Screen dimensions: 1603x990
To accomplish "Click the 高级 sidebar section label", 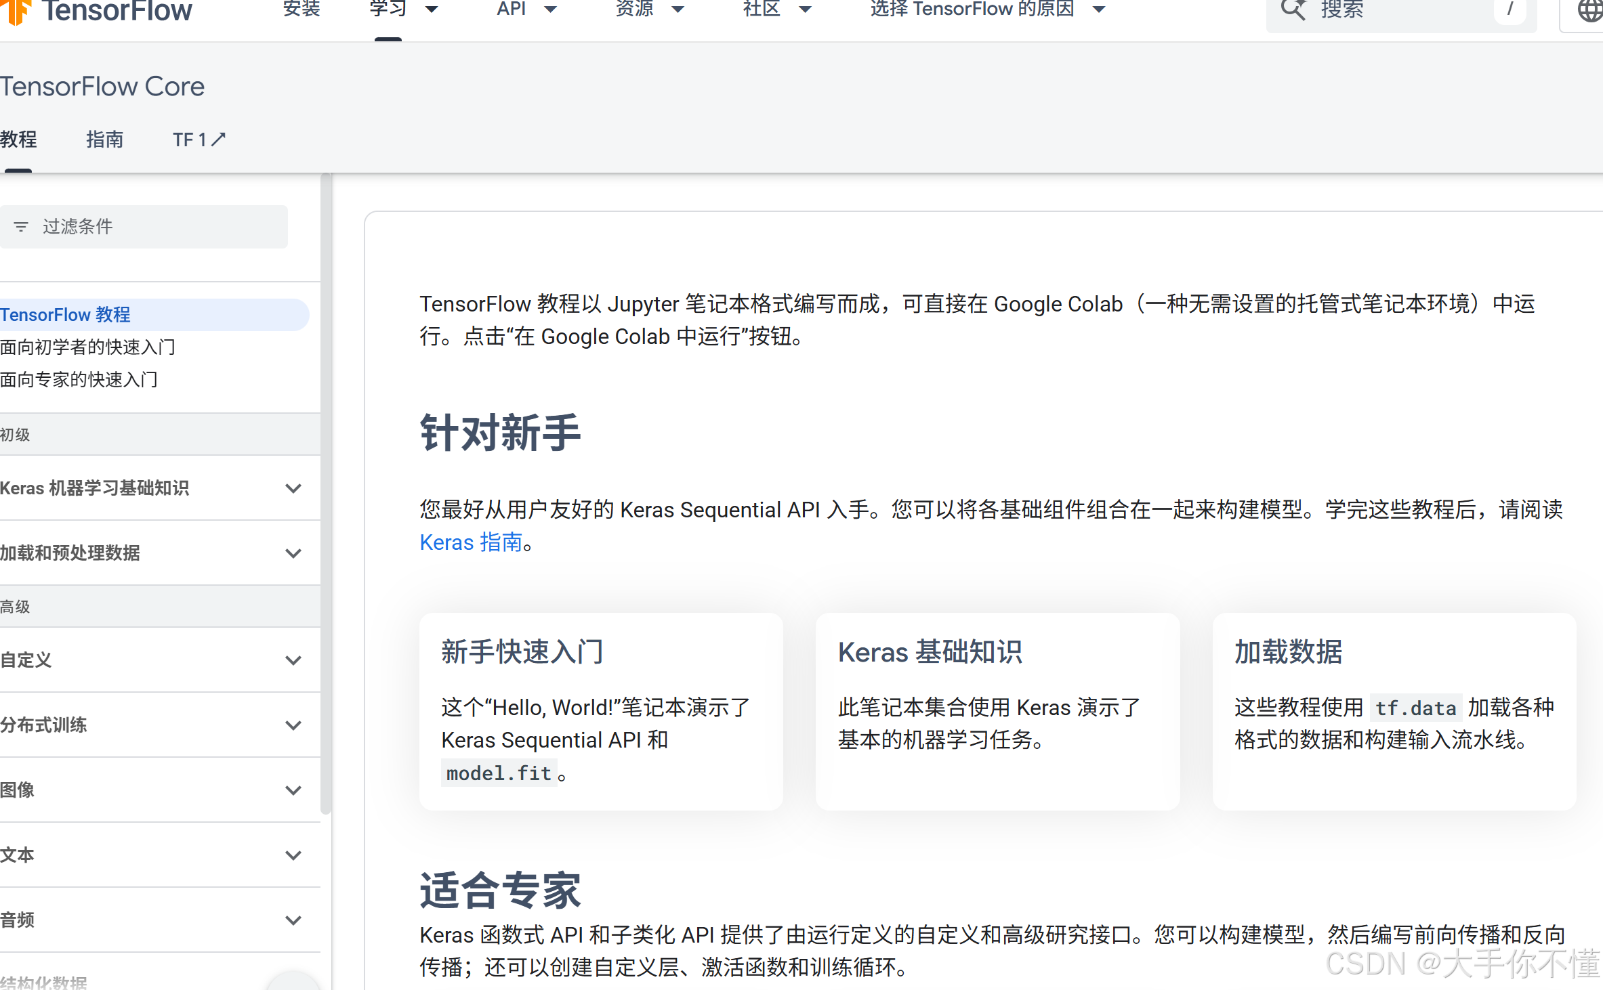I will [x=15, y=607].
